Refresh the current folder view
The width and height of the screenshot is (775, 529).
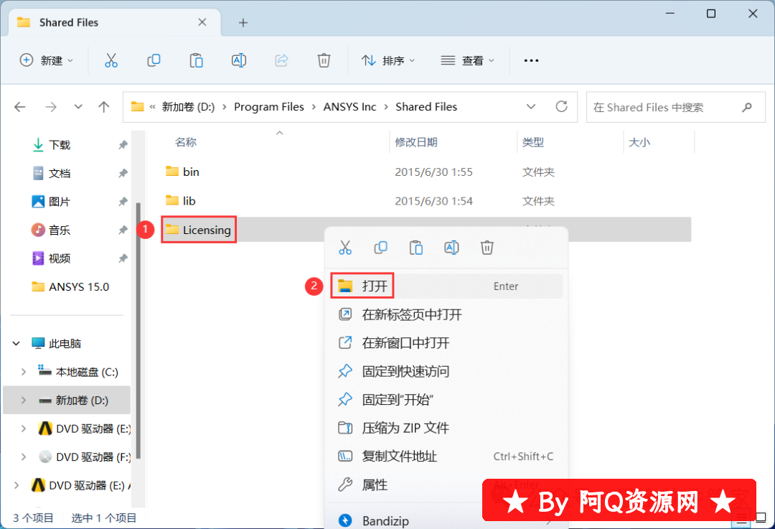coord(562,107)
